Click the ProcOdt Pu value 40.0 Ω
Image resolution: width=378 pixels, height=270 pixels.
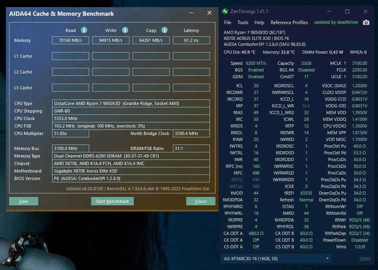tap(359, 146)
